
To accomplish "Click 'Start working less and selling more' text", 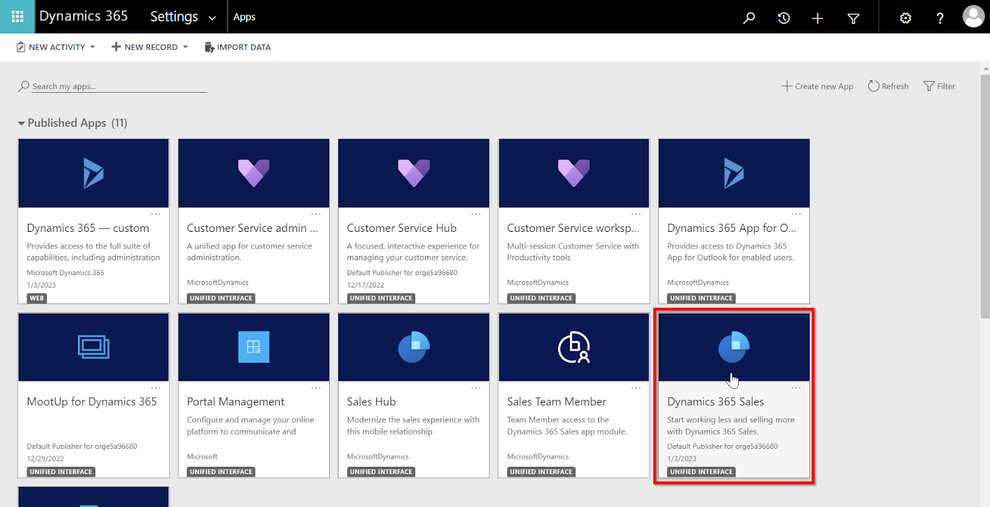I will pos(731,425).
